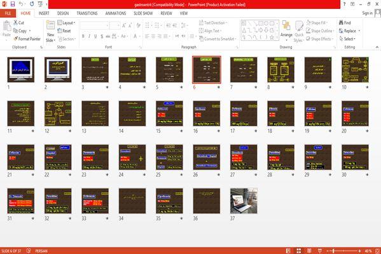Image resolution: width=381 pixels, height=254 pixels.
Task: Click the Convert to SmartArt command
Action: 218,39
